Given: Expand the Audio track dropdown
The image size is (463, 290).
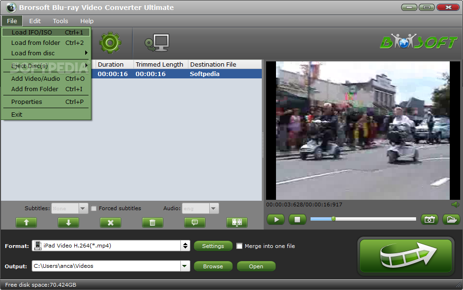Looking at the screenshot, I should pos(214,208).
